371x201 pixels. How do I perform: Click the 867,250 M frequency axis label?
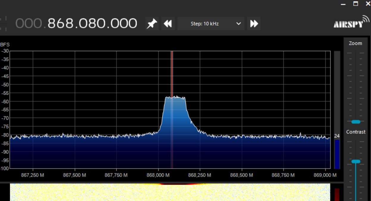point(32,175)
